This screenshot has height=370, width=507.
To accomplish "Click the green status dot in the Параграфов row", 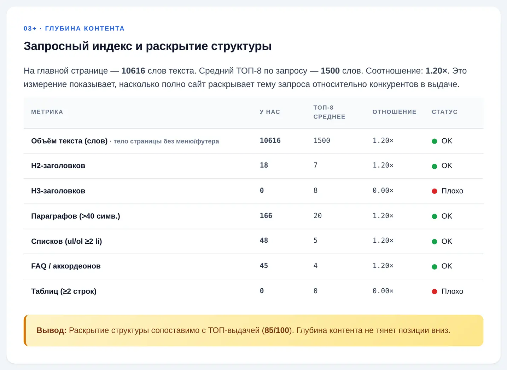I will point(435,216).
